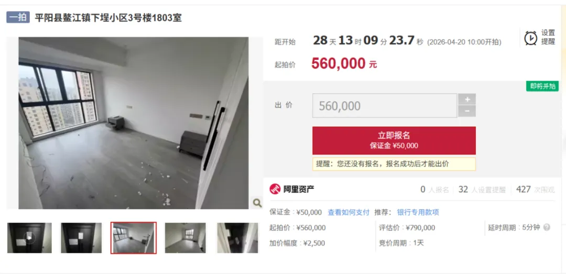This screenshot has width=566, height=274.
Task: Select the highlighted room thumbnail
Action: (x=134, y=237)
